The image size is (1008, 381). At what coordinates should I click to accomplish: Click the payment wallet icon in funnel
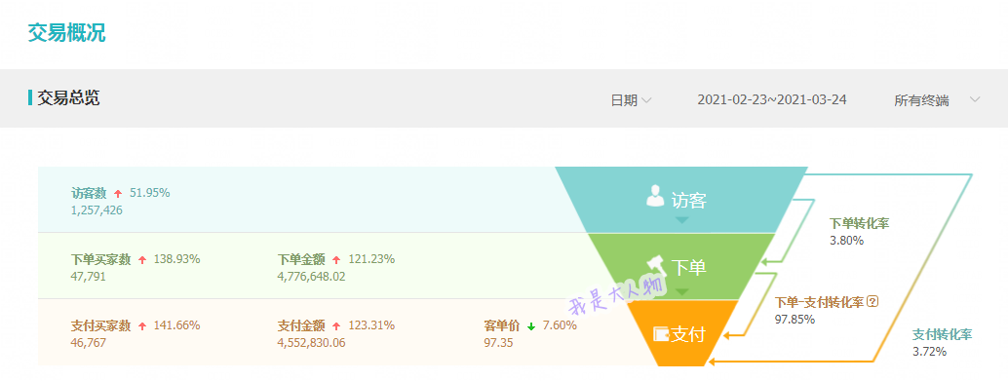pos(662,334)
